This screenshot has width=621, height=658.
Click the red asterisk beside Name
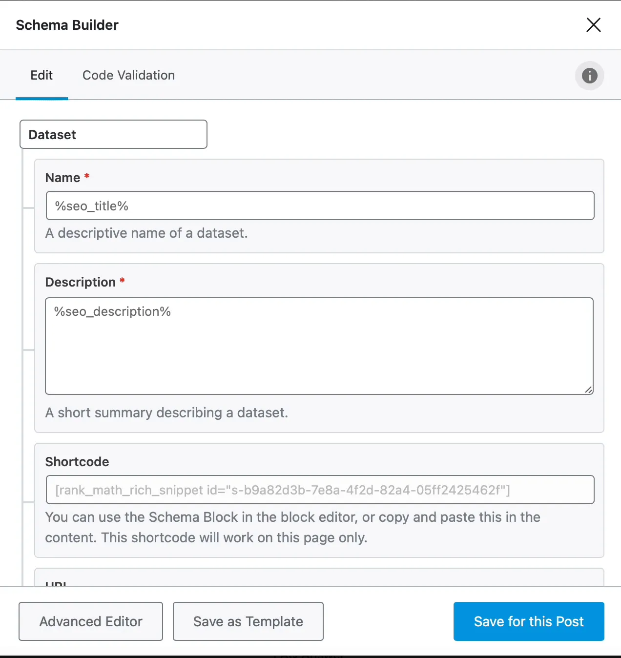[x=86, y=176]
